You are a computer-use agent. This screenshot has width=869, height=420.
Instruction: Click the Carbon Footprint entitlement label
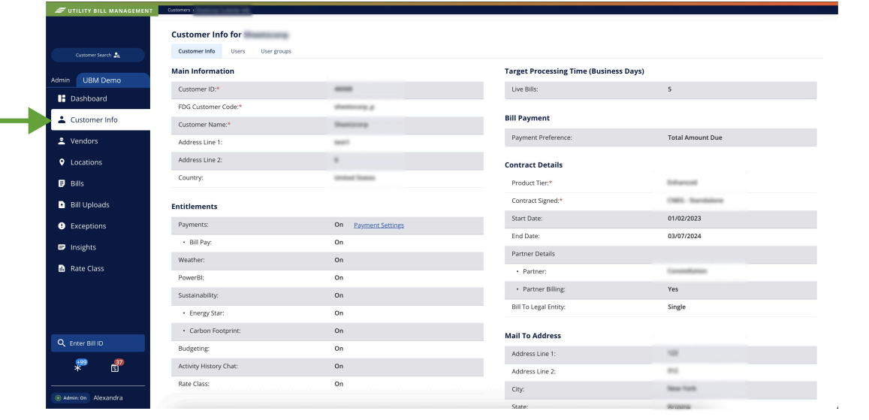[215, 331]
